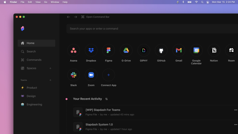Open the Roam app icon

[231, 50]
